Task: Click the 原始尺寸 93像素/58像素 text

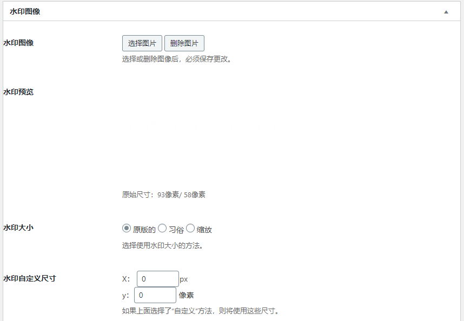Action: click(x=164, y=195)
